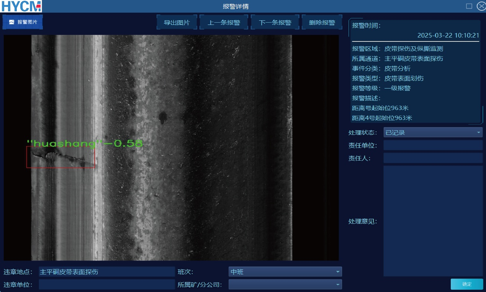Image resolution: width=486 pixels, height=292 pixels.
Task: Click the 报警等级: 一级报警 line
Action: pos(381,88)
